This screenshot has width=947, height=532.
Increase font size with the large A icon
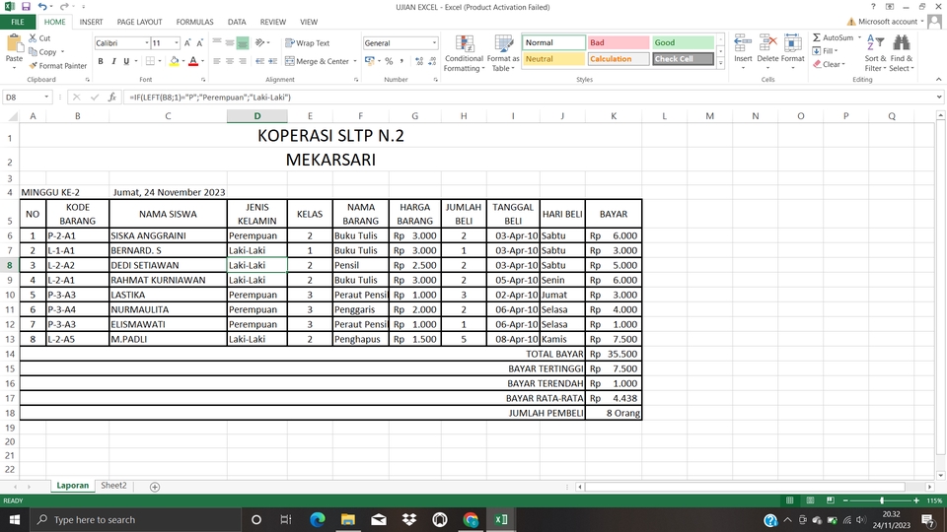point(187,42)
